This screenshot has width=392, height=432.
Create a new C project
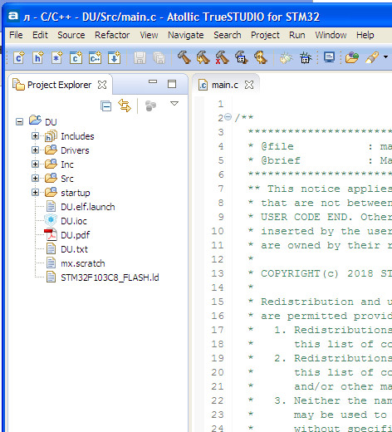[76, 58]
